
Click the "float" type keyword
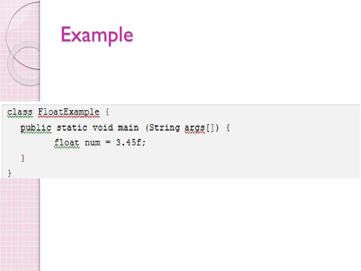pyautogui.click(x=67, y=143)
